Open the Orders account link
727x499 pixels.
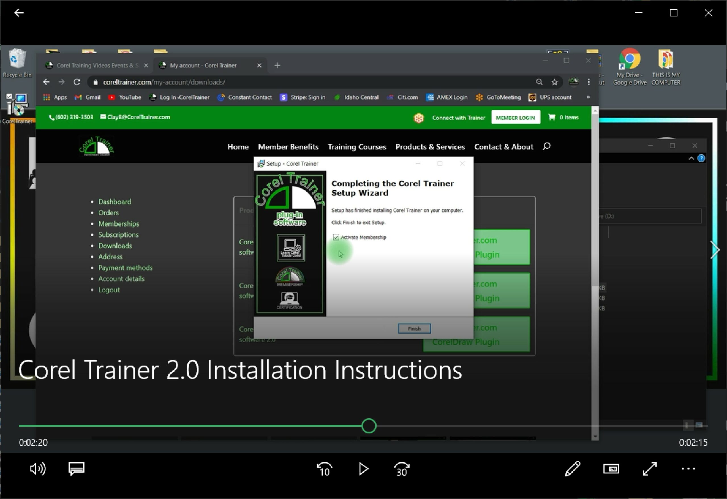[108, 213]
